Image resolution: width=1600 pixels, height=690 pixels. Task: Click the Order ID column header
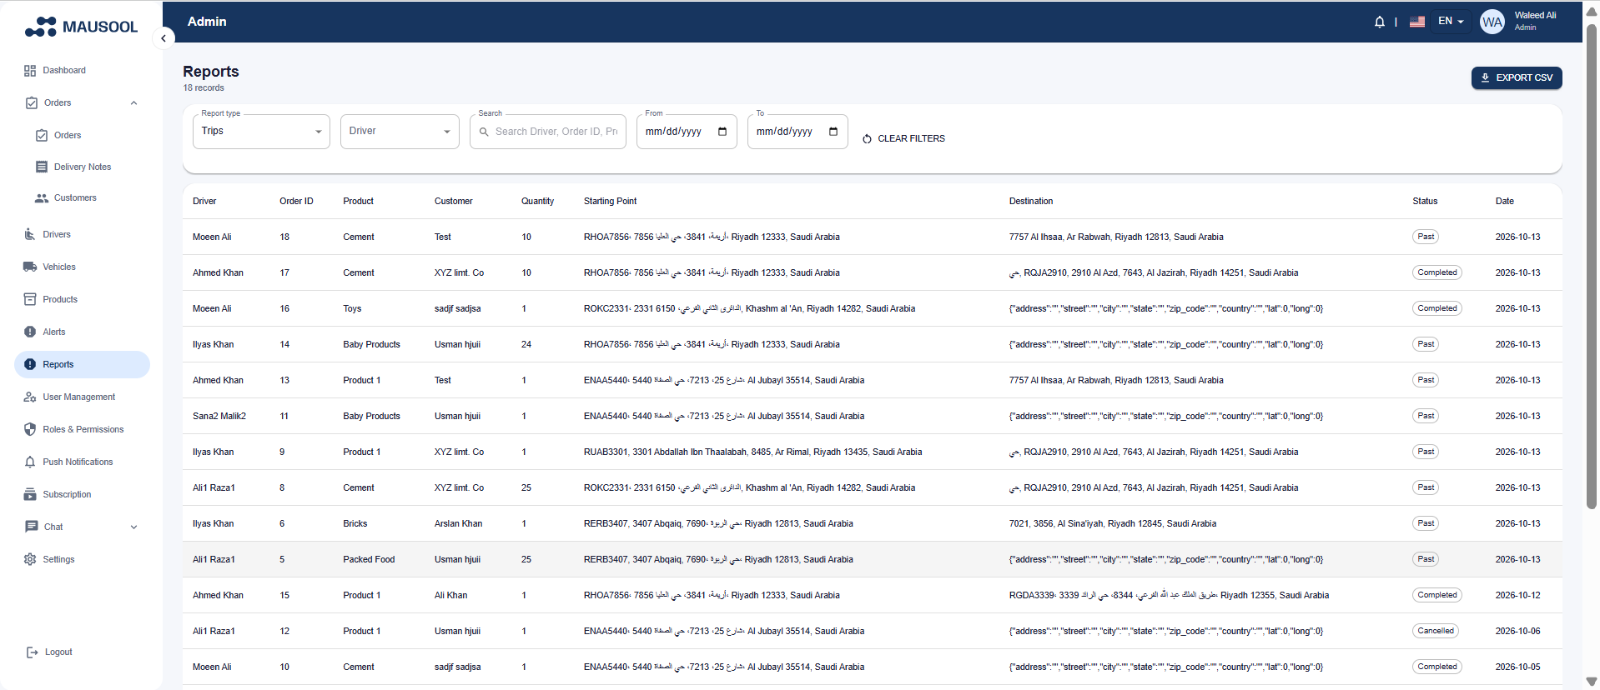click(296, 201)
